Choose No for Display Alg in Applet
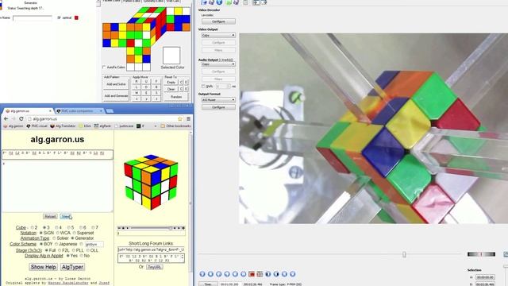 click(82, 256)
